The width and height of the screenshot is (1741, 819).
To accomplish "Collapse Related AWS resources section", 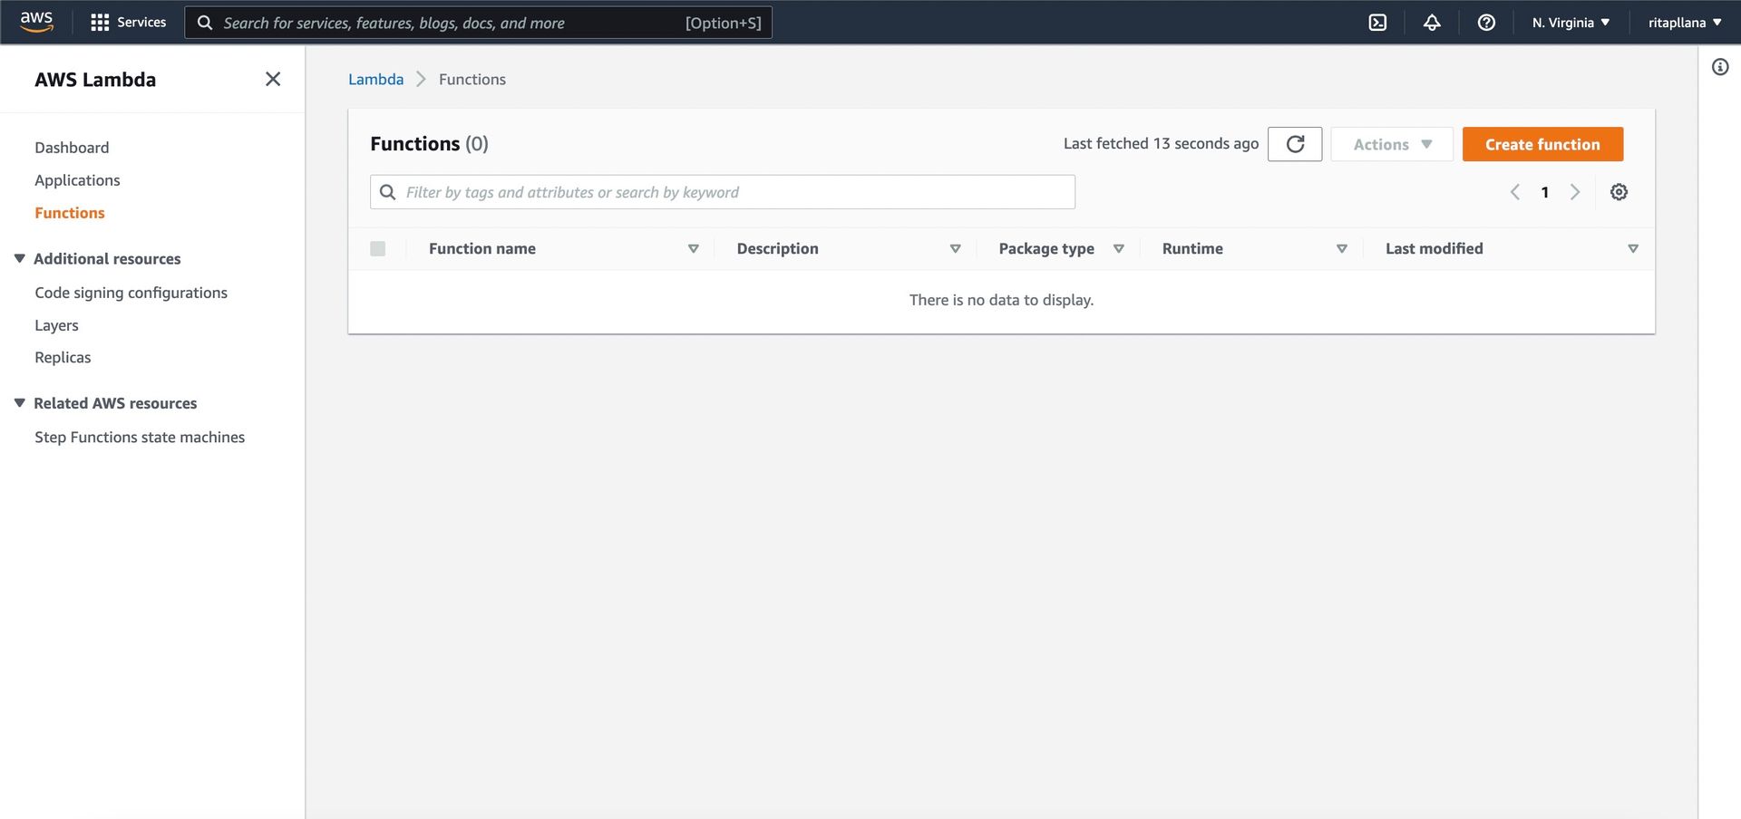I will (19, 403).
